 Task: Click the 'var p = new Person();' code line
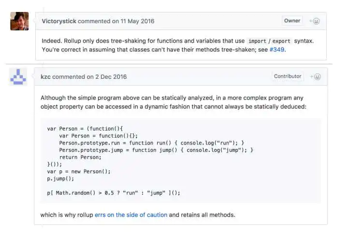click(x=79, y=171)
